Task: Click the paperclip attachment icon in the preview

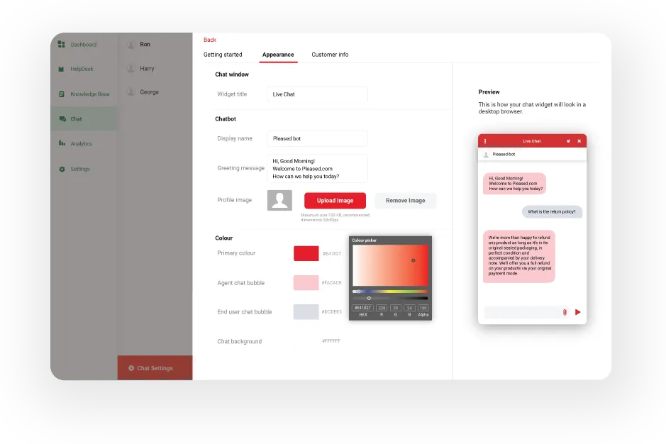Action: coord(565,312)
